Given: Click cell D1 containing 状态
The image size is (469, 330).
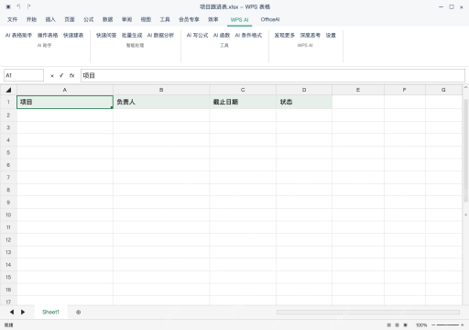Looking at the screenshot, I should (304, 102).
